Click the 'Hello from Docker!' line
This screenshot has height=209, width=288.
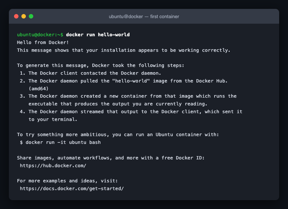point(43,43)
